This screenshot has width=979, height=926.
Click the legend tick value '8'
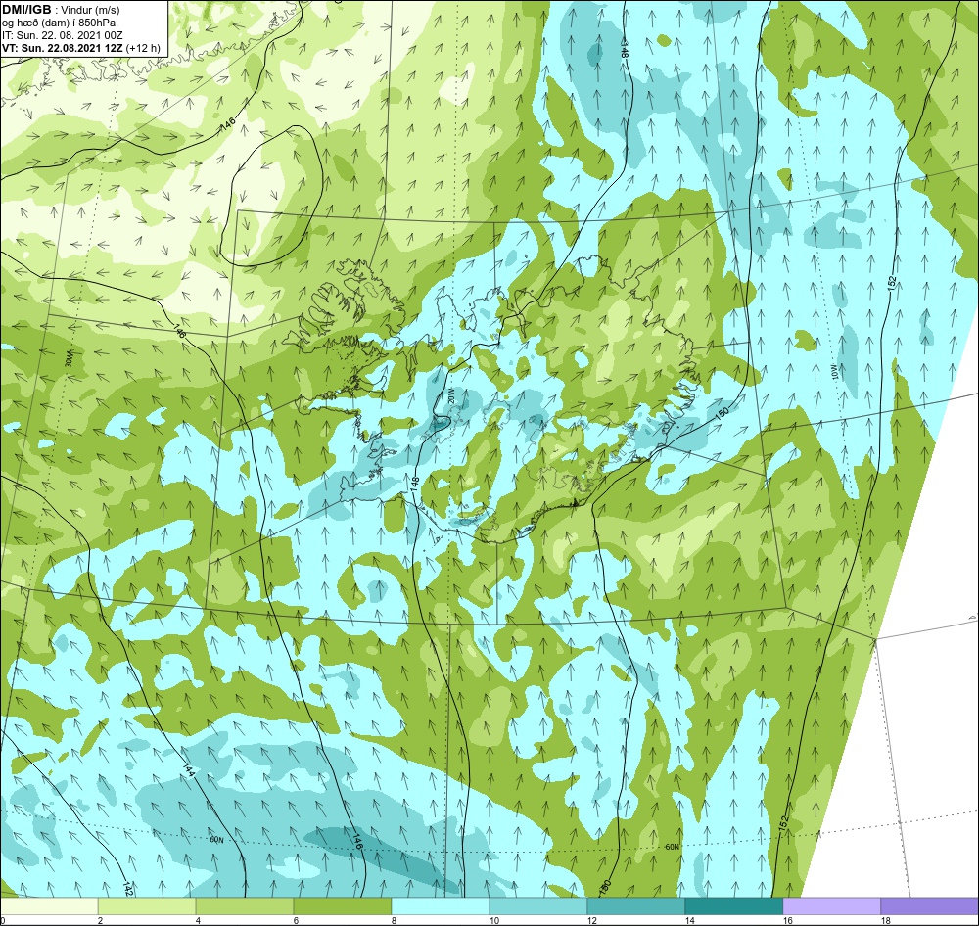click(394, 920)
